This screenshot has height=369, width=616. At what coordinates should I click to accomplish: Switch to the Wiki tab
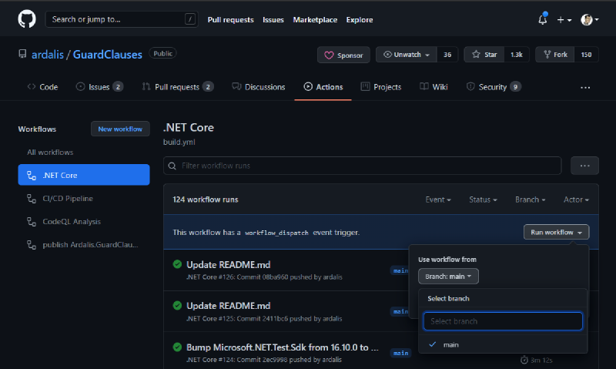[434, 87]
